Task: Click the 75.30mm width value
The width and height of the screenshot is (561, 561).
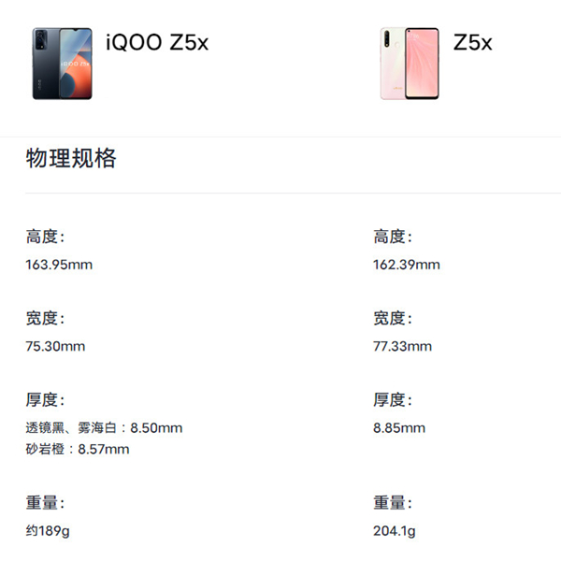Action: pyautogui.click(x=55, y=346)
